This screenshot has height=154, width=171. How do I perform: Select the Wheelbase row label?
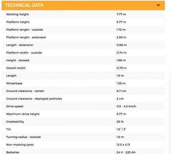14,83
